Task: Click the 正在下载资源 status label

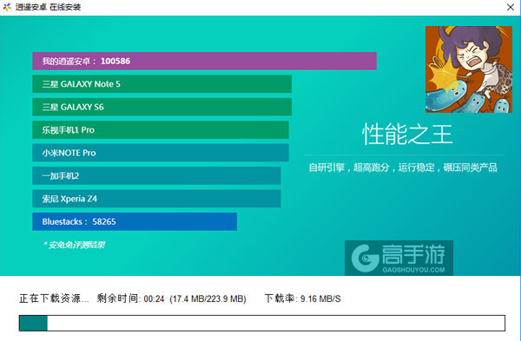Action: coord(54,298)
